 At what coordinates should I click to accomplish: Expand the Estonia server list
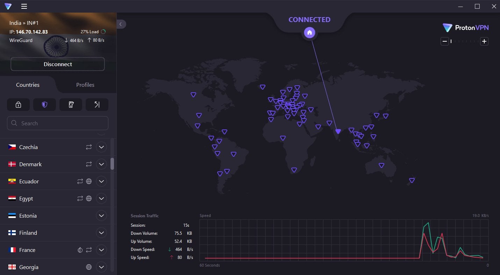[101, 216]
